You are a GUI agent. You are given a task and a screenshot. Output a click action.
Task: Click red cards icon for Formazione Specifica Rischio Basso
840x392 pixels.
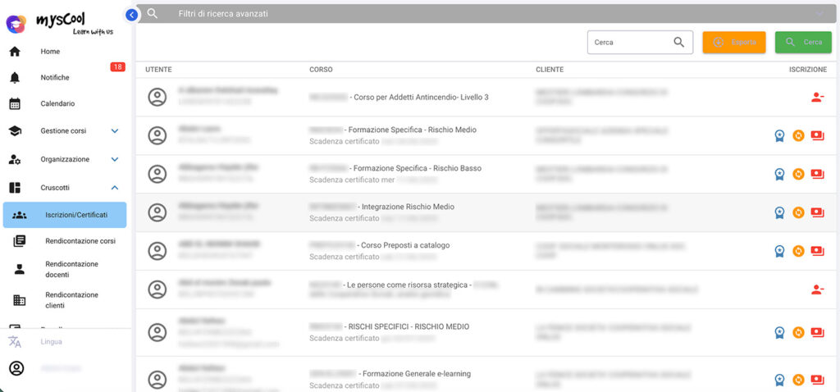click(x=818, y=175)
